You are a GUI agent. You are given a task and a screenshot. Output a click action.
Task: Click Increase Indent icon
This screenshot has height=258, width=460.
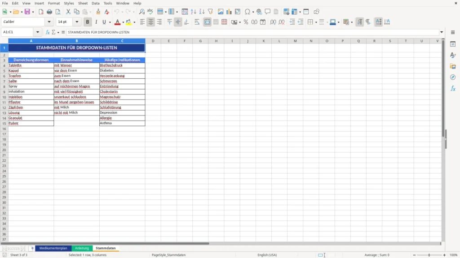292,22
